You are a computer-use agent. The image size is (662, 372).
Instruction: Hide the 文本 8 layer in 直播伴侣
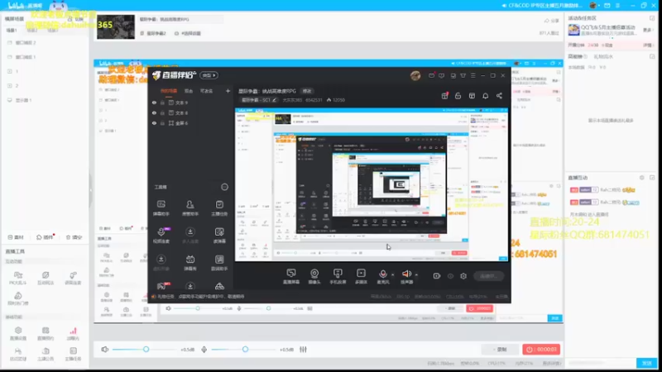tap(154, 113)
